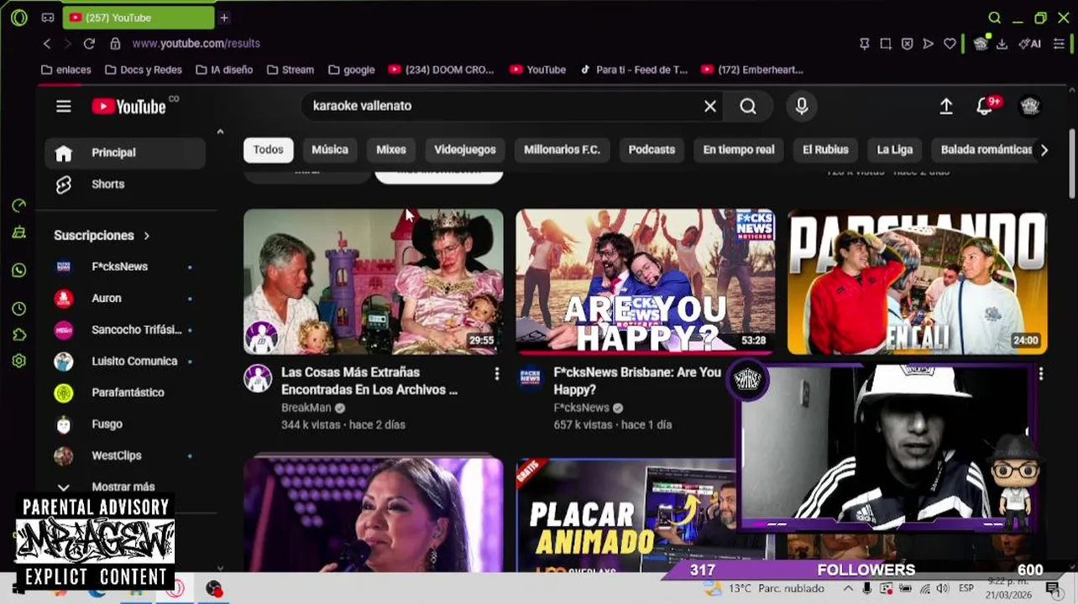The height and width of the screenshot is (604, 1078).
Task: Open the Auron subscription channel
Action: (125, 299)
